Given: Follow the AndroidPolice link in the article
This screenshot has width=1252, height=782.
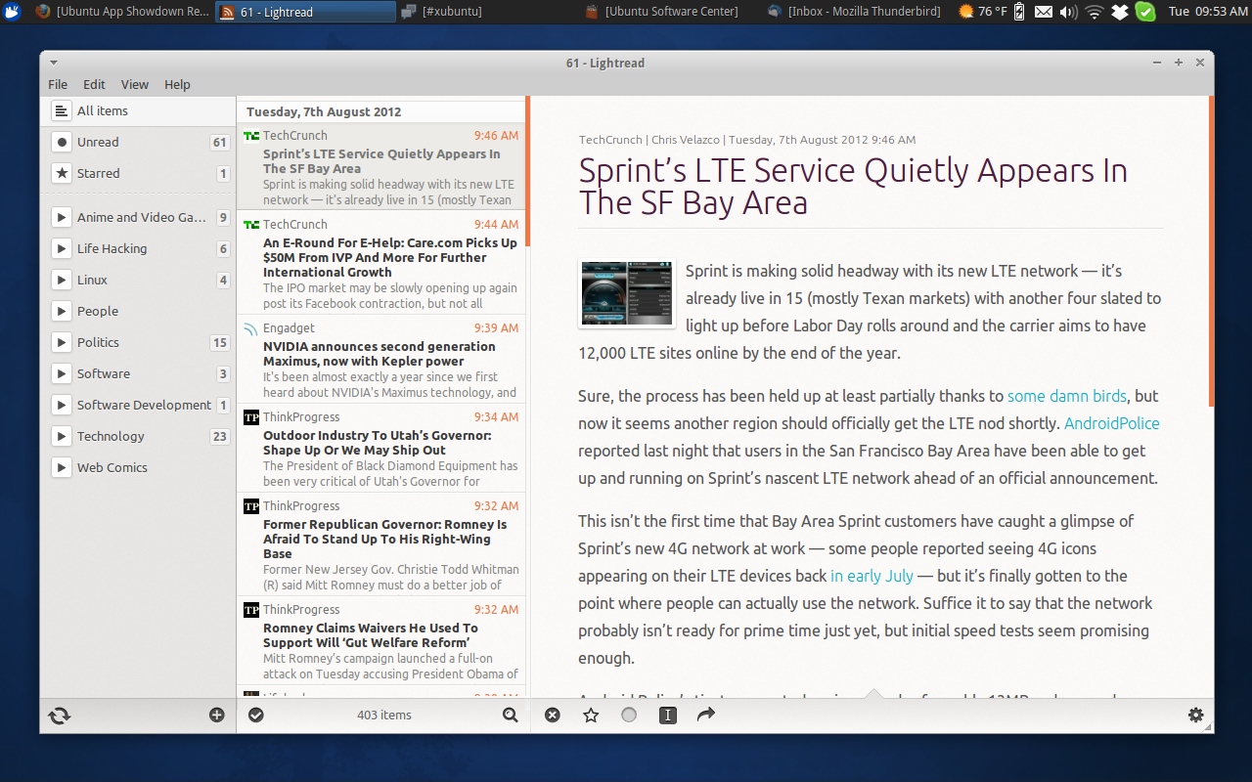Looking at the screenshot, I should pyautogui.click(x=1111, y=423).
